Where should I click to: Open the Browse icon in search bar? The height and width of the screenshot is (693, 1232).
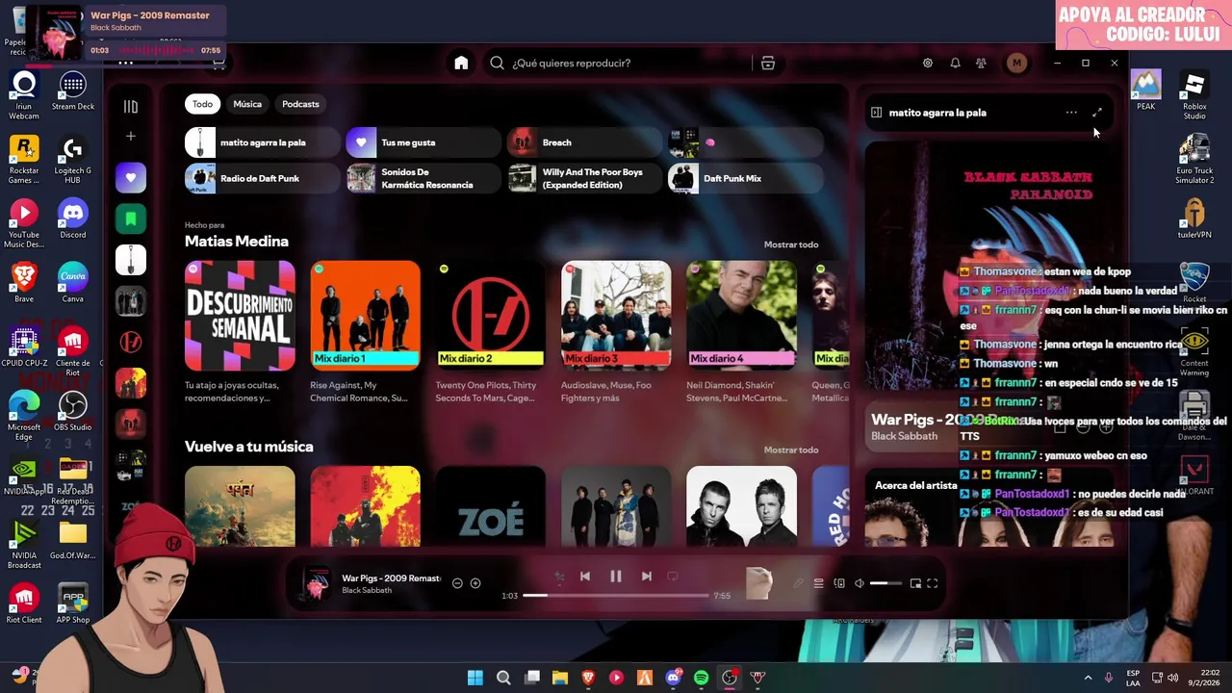(x=768, y=63)
